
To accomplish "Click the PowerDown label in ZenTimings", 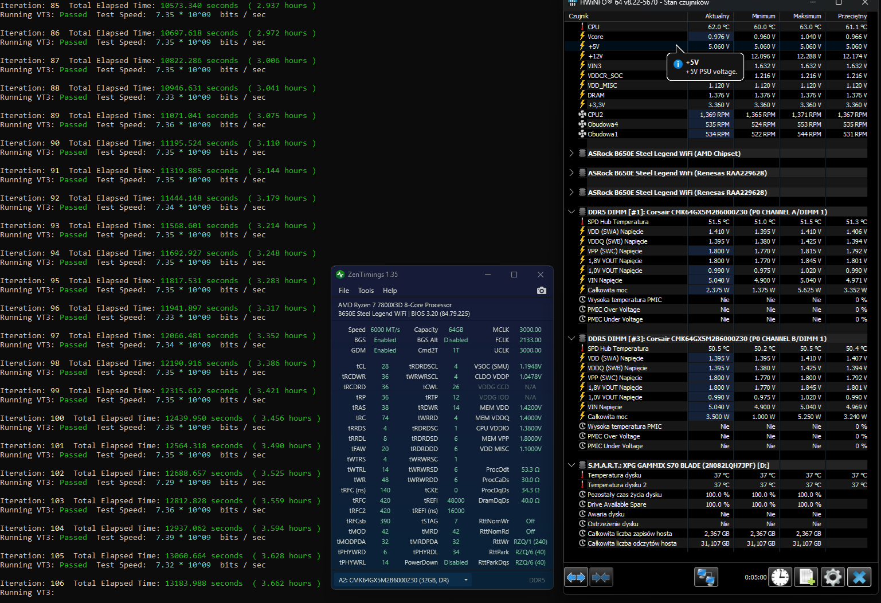I will point(421,562).
